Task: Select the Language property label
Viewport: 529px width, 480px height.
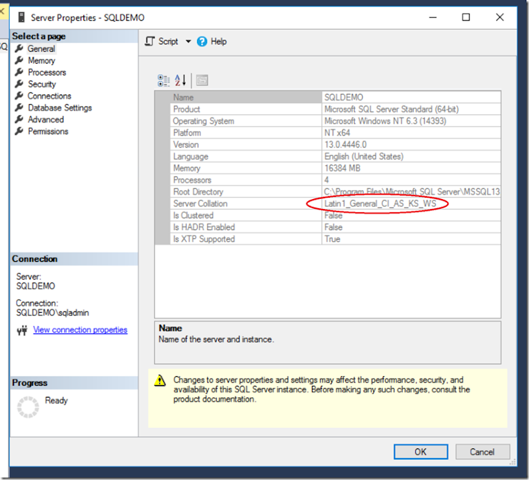Action: coord(190,157)
